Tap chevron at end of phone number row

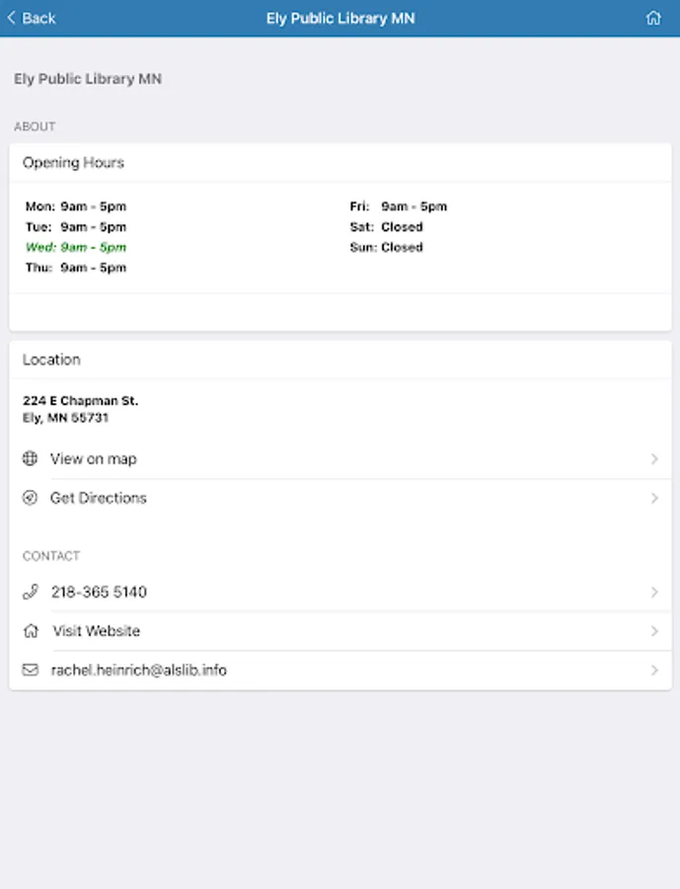pyautogui.click(x=654, y=592)
